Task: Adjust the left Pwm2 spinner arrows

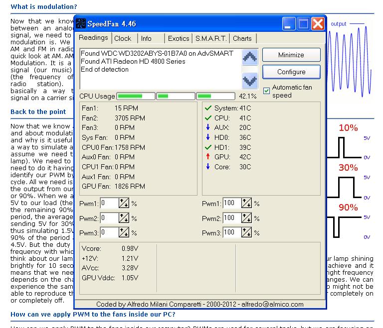Action: [124, 218]
